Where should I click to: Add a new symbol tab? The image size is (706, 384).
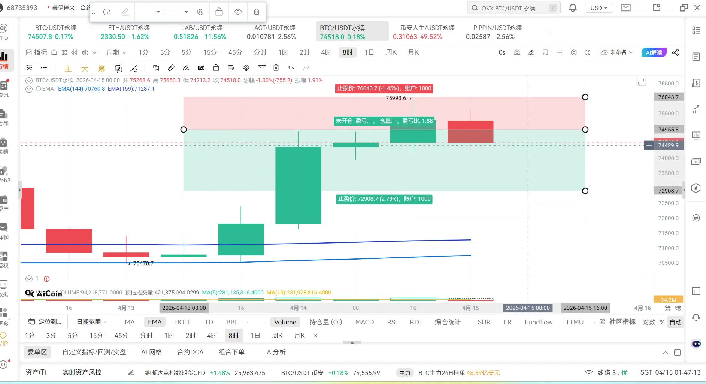pyautogui.click(x=550, y=31)
